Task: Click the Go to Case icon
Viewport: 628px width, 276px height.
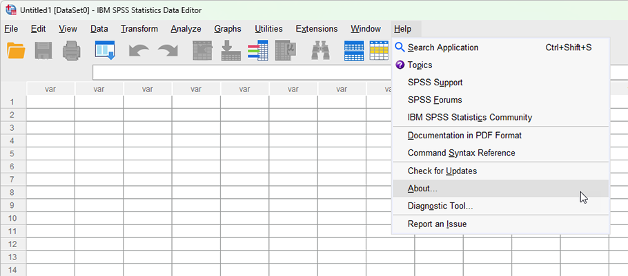Action: pyautogui.click(x=203, y=51)
